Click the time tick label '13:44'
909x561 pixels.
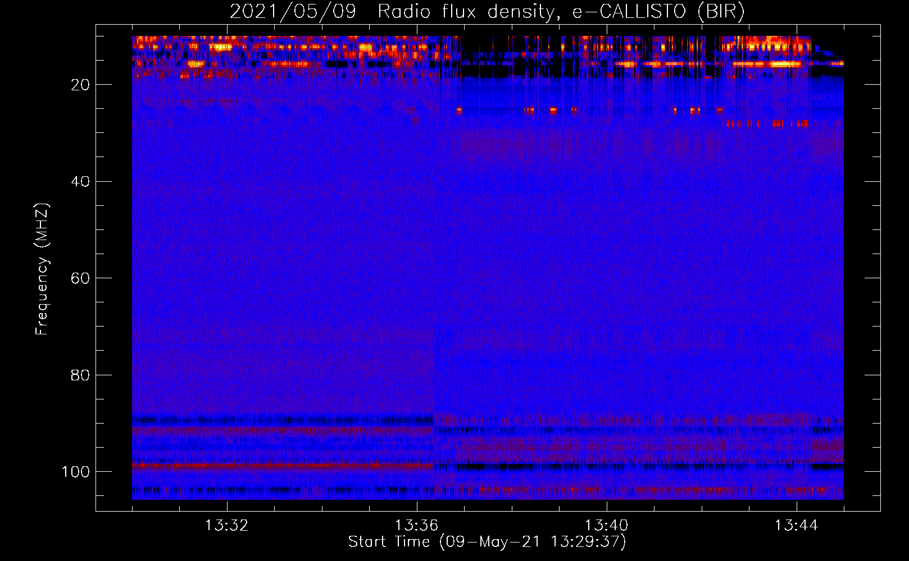[796, 526]
